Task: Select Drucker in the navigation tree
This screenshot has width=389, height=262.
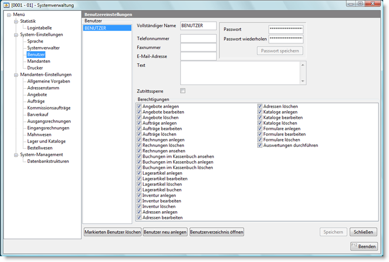Action: (35, 68)
